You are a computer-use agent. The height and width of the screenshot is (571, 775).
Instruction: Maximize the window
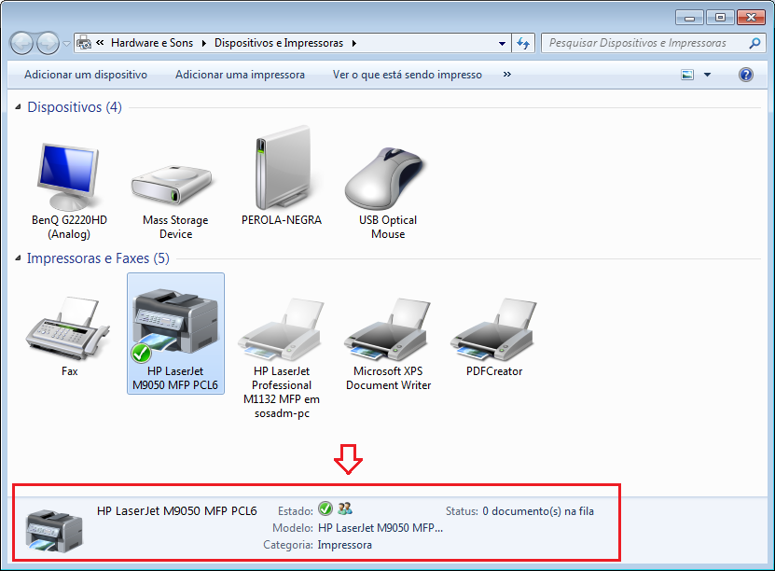pos(720,18)
